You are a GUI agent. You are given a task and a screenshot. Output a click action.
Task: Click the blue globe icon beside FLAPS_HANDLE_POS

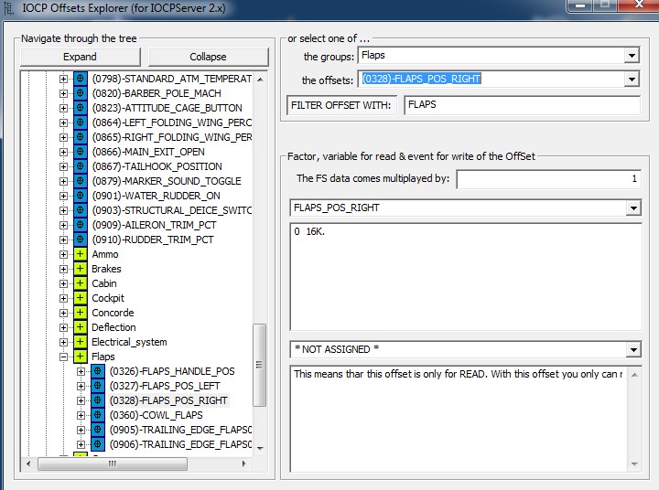[98, 371]
